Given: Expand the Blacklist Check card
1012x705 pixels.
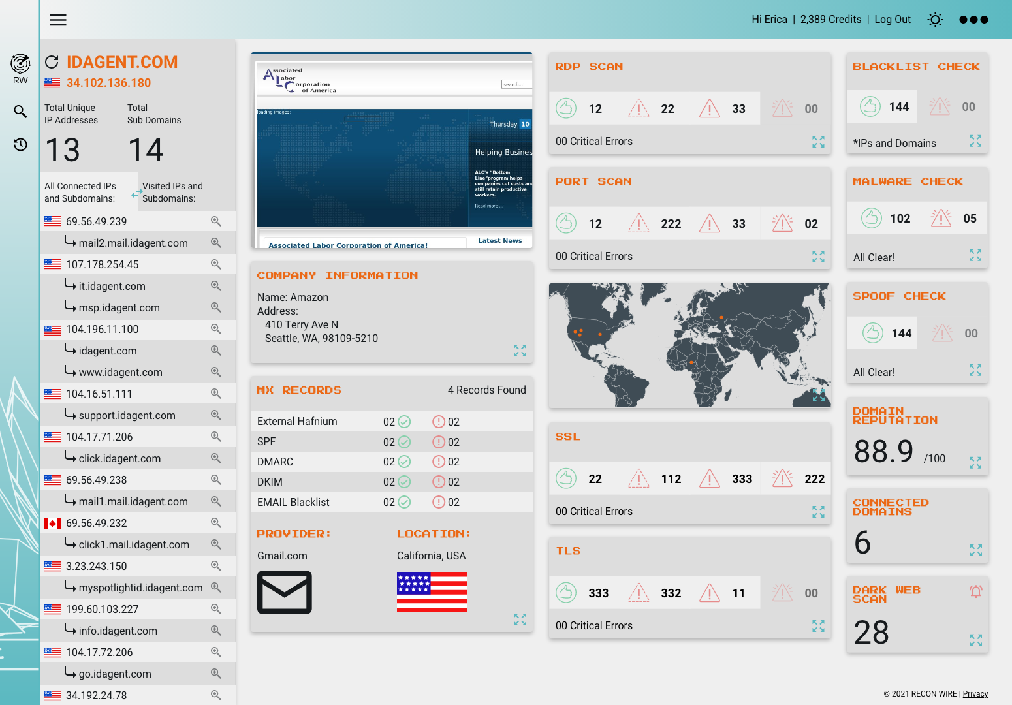Looking at the screenshot, I should (x=975, y=141).
